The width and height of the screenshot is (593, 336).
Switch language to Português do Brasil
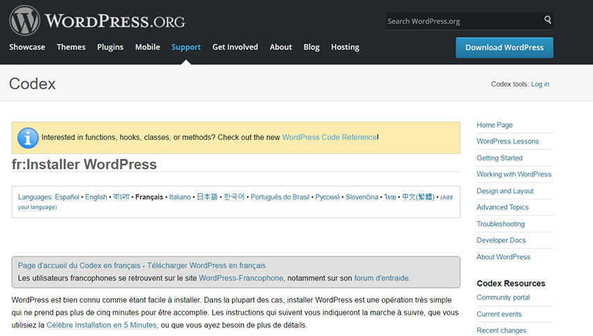tap(280, 197)
